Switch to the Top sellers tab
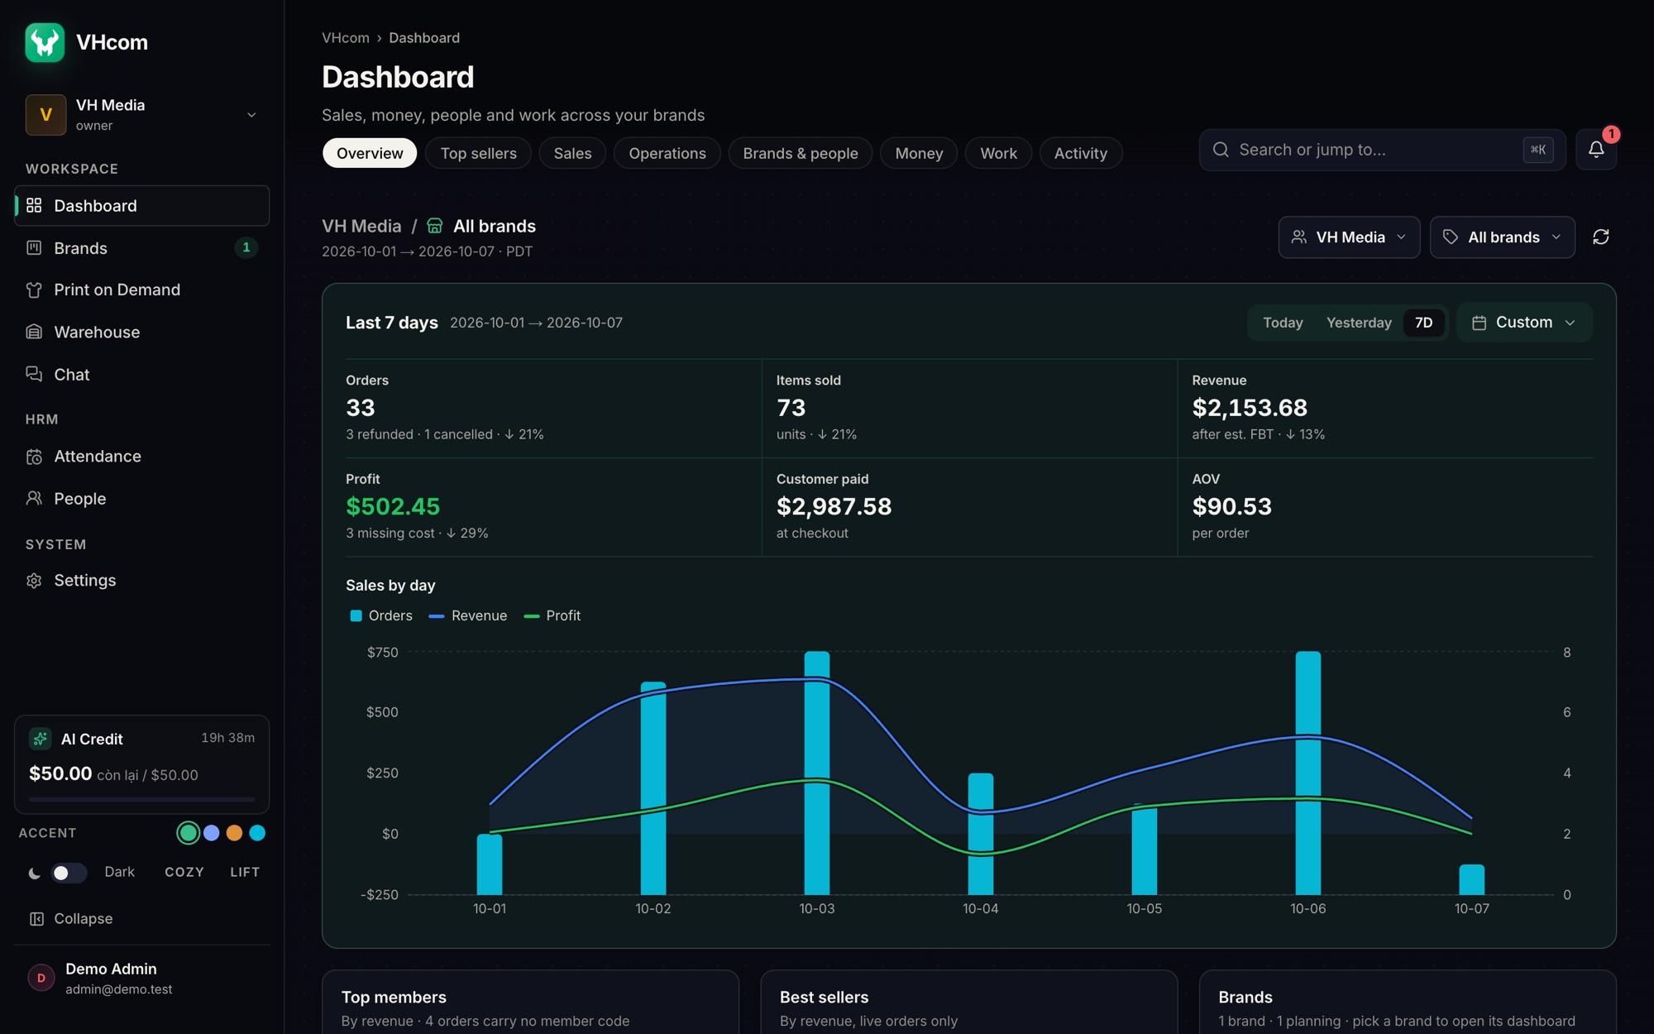 pos(478,153)
